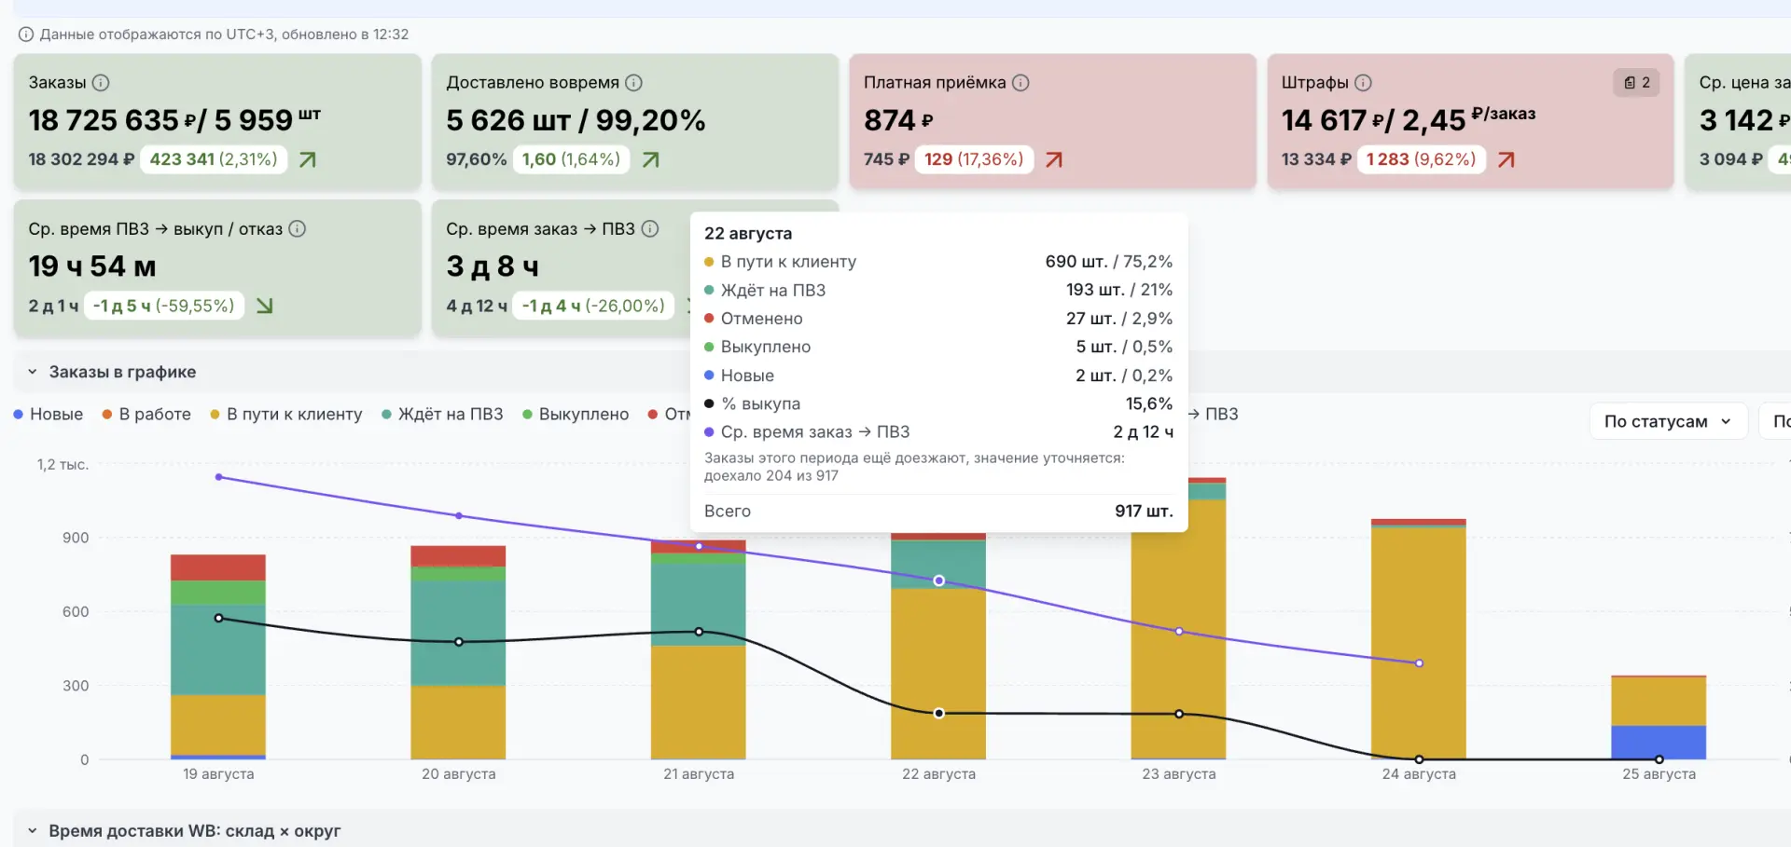Open the badge with number 2 in Штрафы
The image size is (1791, 847).
1636,83
